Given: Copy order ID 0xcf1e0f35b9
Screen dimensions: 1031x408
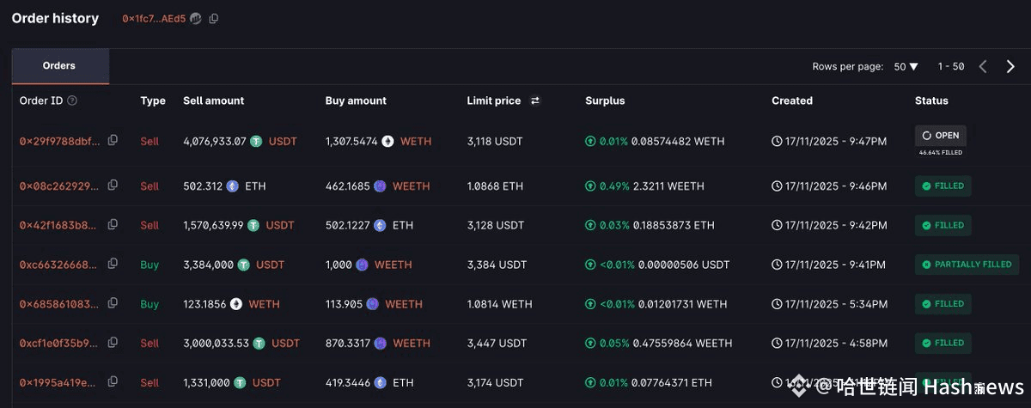Looking at the screenshot, I should pos(113,343).
